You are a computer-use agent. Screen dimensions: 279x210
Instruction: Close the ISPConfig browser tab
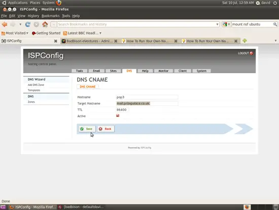point(56,41)
